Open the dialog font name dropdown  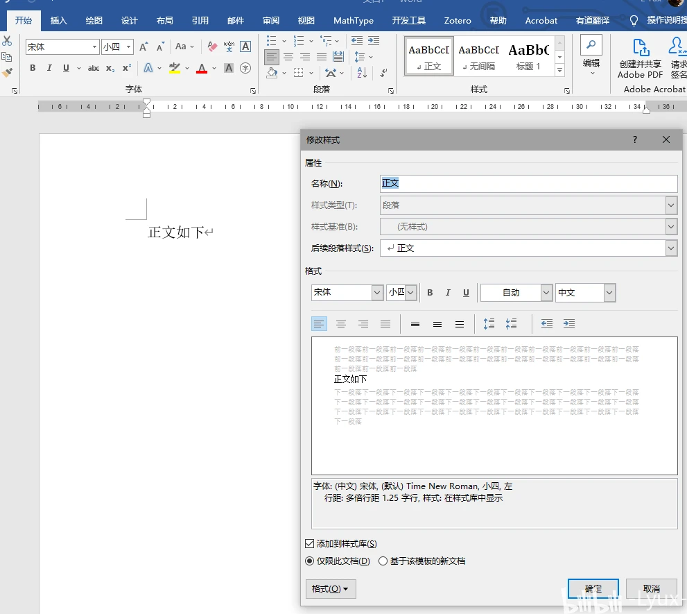[x=377, y=292]
